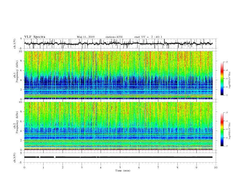Screen dimensions: 243x188
Task: Click the "ch.1(V)" waveform axis label
Action: [15, 44]
